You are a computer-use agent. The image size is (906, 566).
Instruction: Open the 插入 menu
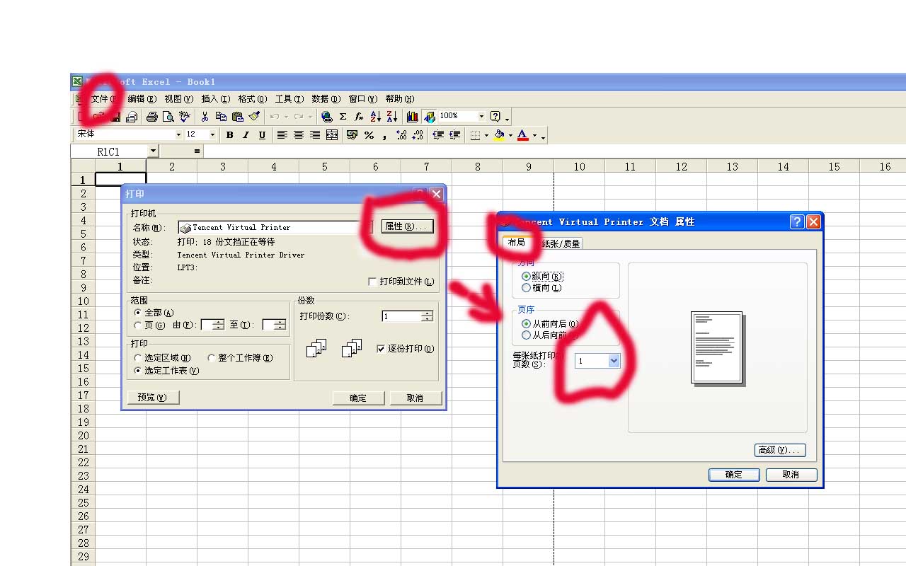pos(215,99)
